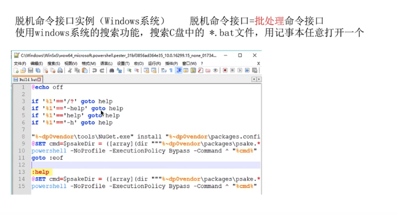Click the ':help' label on line 13
The width and height of the screenshot is (397, 215).
(40, 172)
